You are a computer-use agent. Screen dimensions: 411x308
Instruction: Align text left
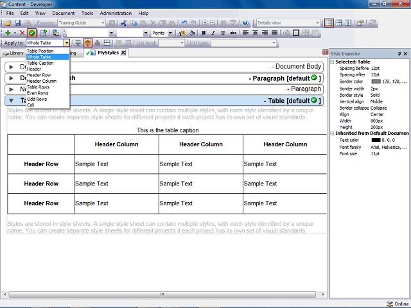245,33
